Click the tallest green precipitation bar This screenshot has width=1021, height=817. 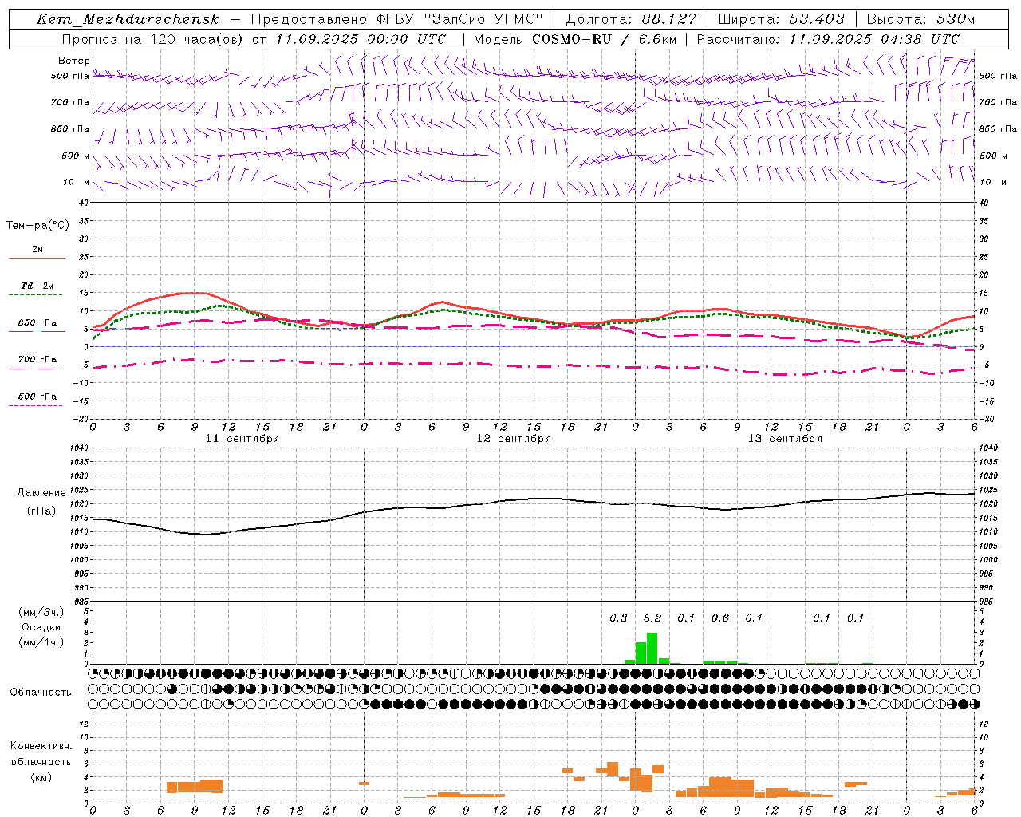tap(652, 648)
